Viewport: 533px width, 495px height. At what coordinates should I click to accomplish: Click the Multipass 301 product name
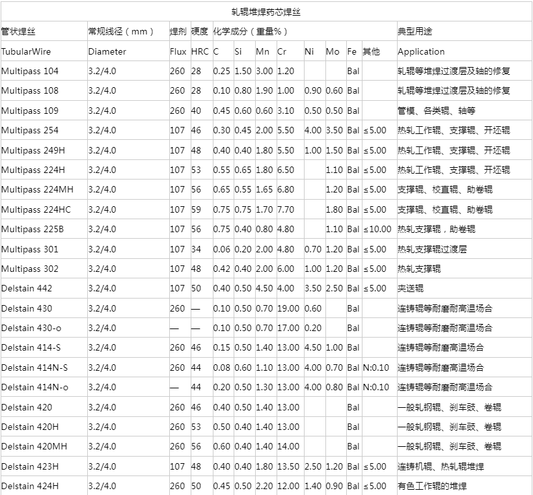click(29, 249)
